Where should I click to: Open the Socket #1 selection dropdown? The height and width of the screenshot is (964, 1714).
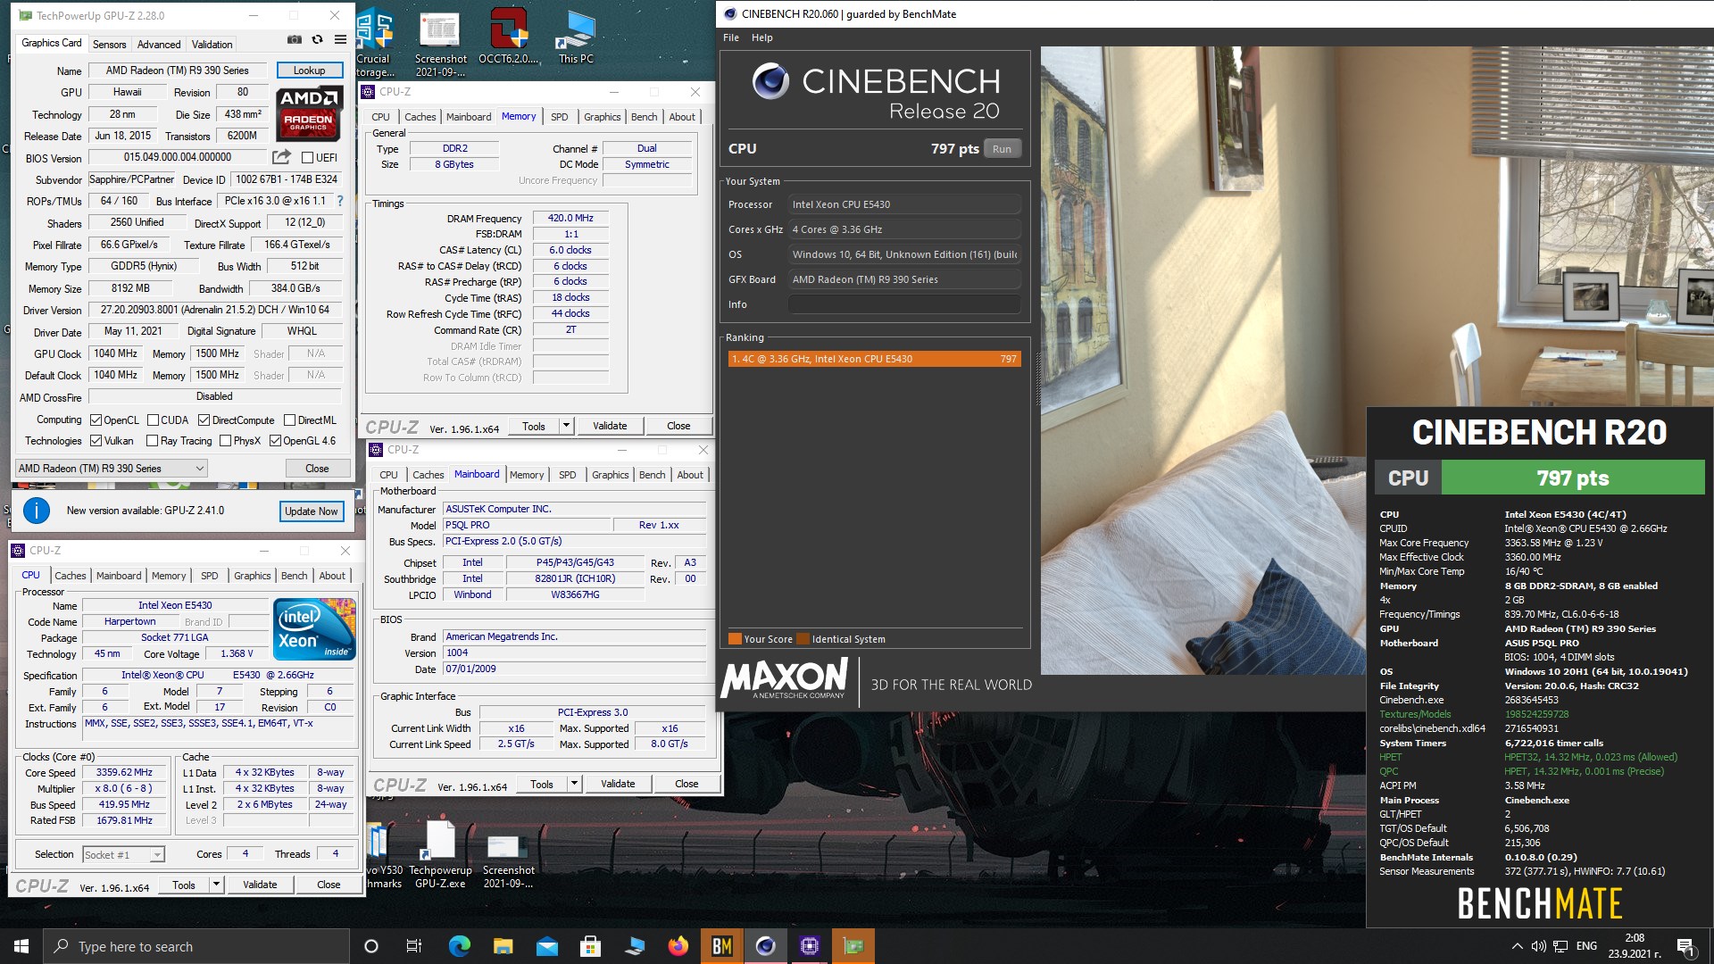(123, 854)
